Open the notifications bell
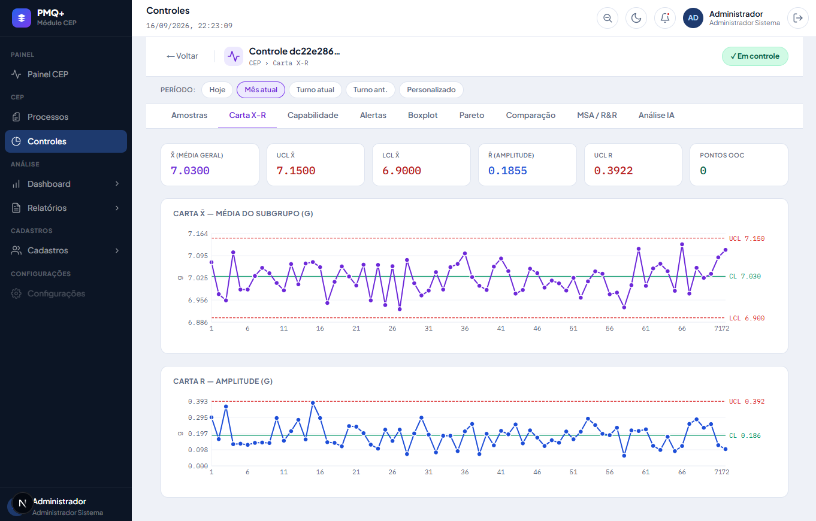 click(x=665, y=18)
